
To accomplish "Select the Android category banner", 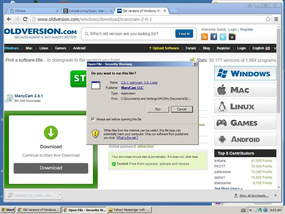I will [x=245, y=139].
